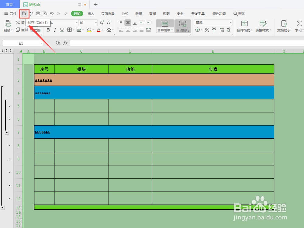The height and width of the screenshot is (228, 304).
Task: Click the Copy icon
Action: 18,30
